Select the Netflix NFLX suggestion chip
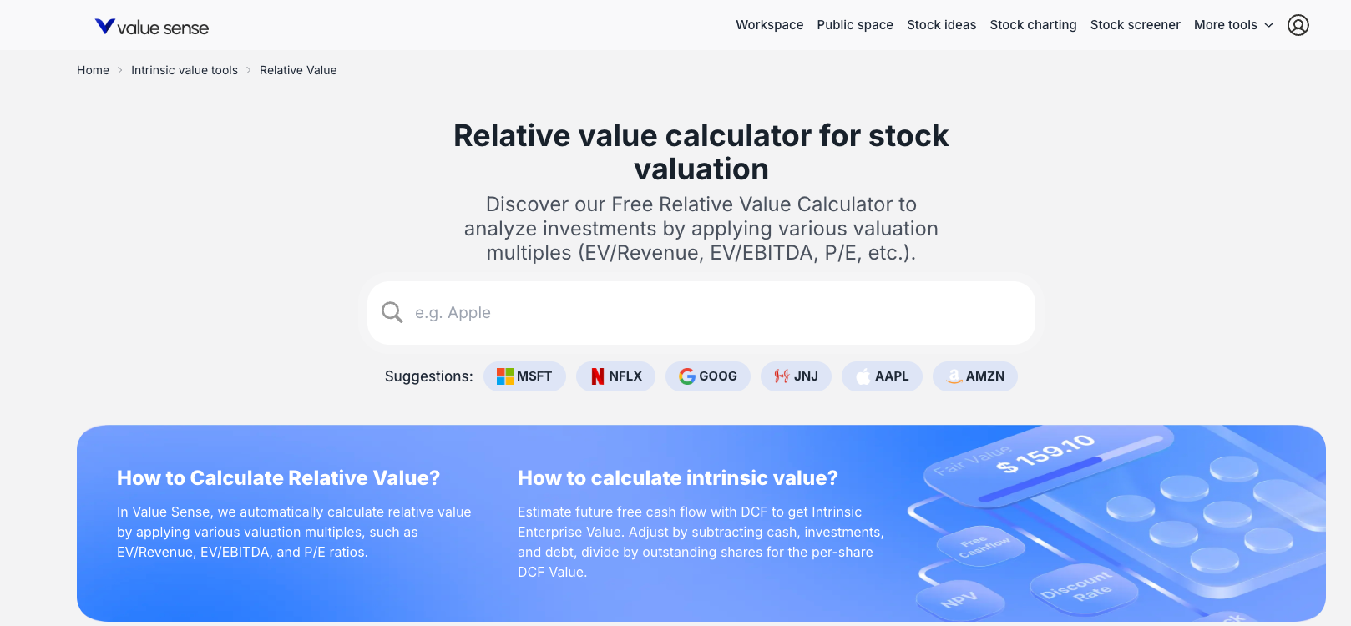 [616, 376]
